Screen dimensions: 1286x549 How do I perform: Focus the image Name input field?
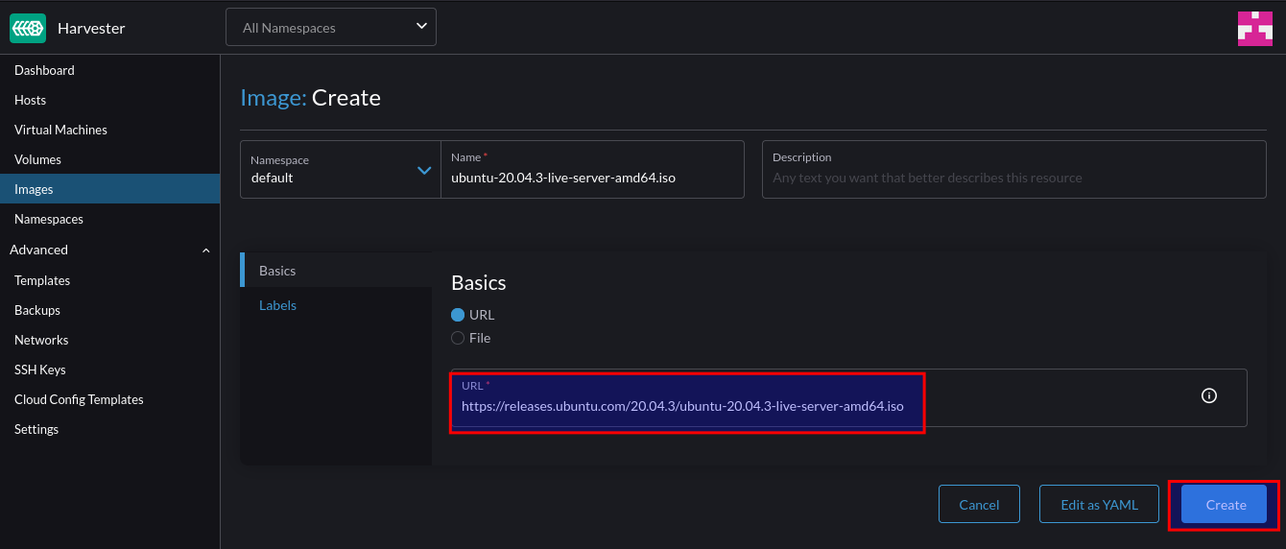click(x=592, y=170)
